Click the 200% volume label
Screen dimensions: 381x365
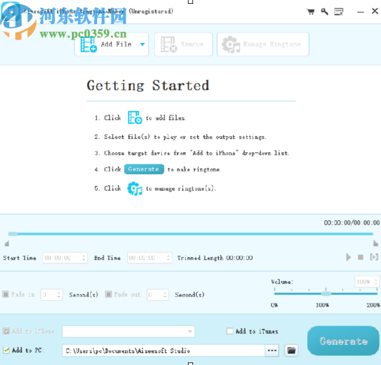coord(373,305)
